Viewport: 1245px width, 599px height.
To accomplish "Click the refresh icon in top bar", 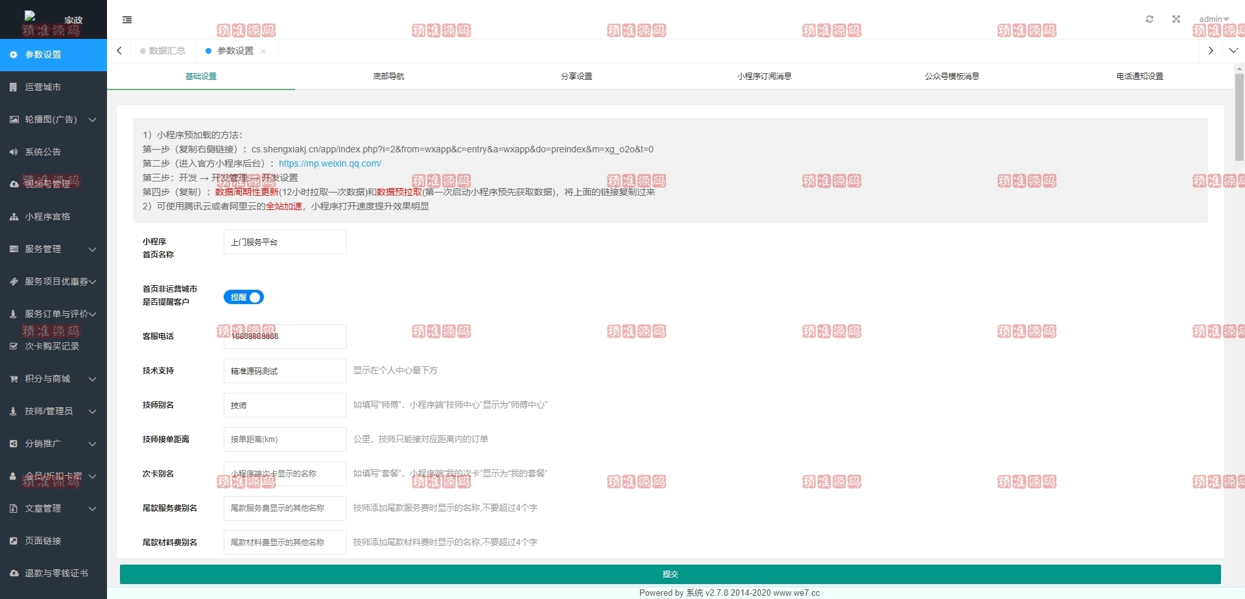I will 1150,19.
